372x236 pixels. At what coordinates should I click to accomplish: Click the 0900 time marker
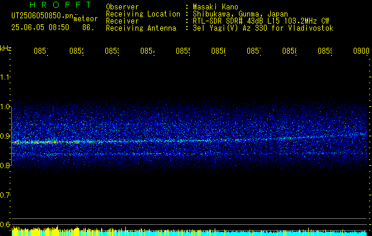pos(361,51)
